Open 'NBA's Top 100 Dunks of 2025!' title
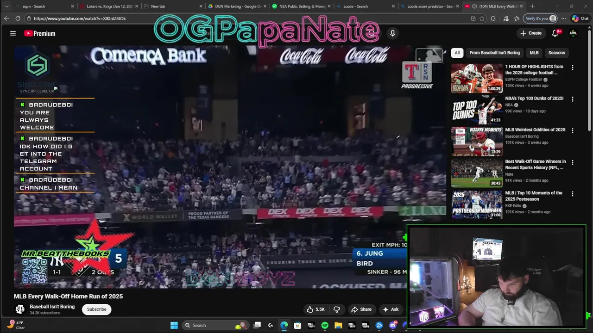The image size is (593, 333). click(534, 99)
